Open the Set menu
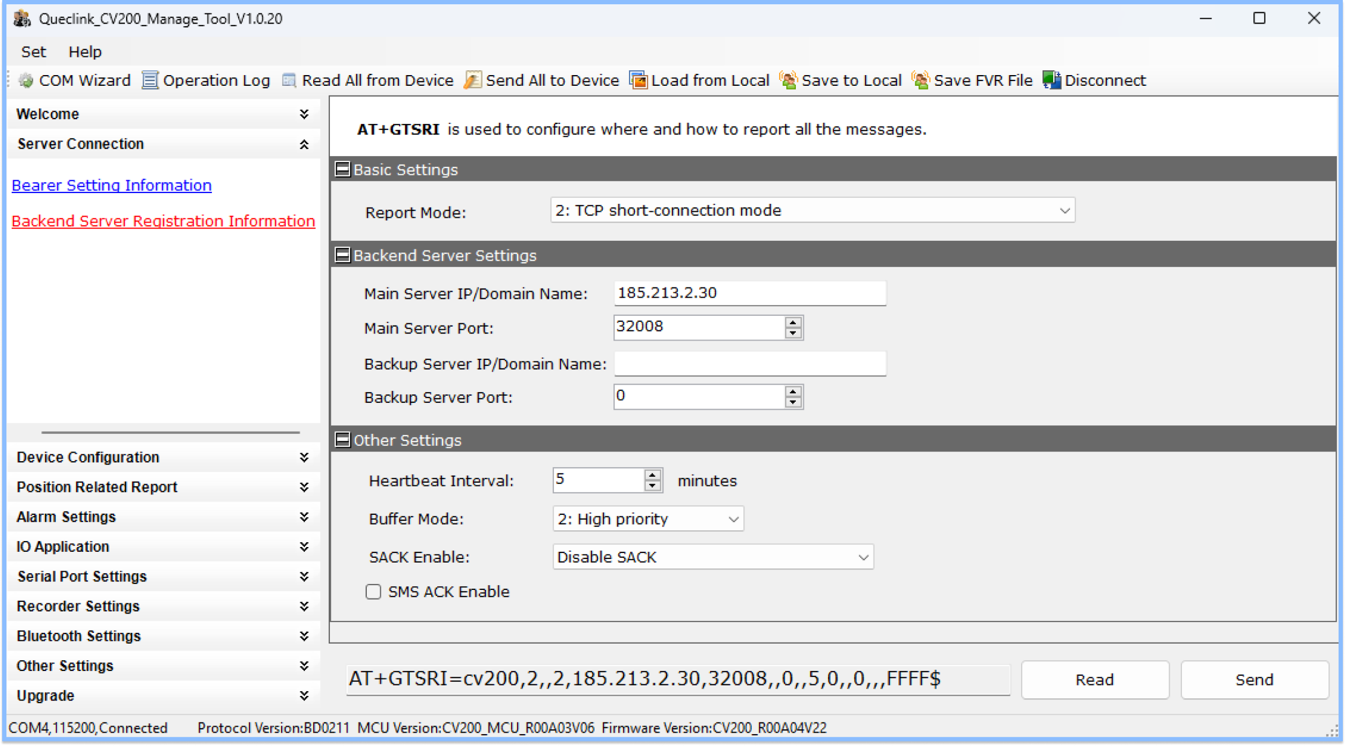Image resolution: width=1345 pixels, height=746 pixels. pos(33,51)
